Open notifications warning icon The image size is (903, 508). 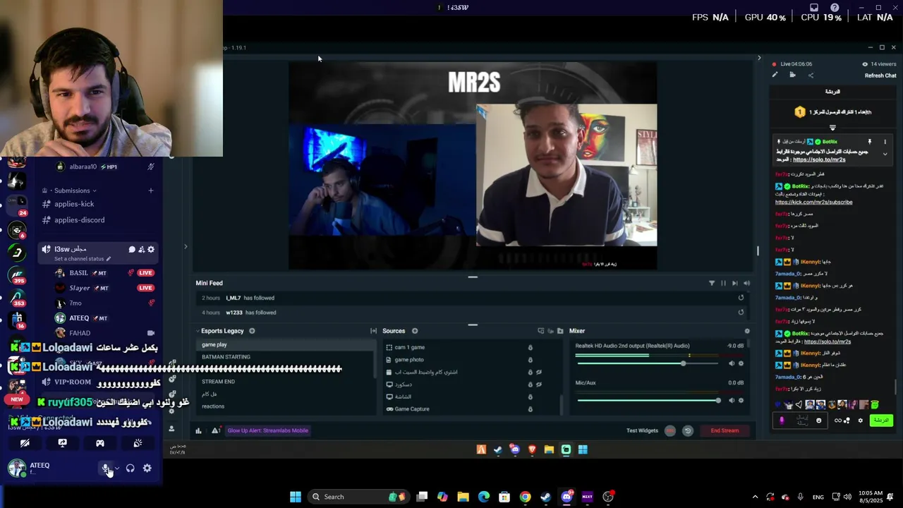(x=215, y=430)
